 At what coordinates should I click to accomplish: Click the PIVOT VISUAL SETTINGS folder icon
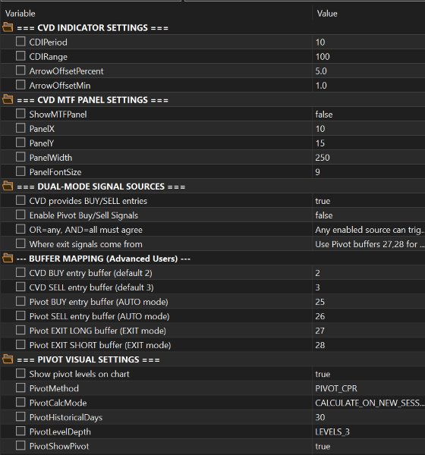click(x=8, y=359)
